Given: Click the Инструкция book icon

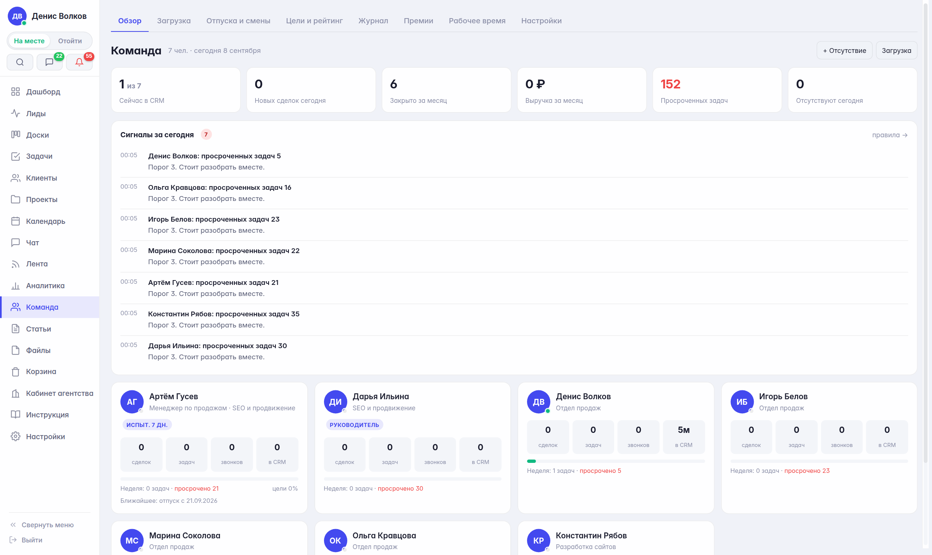Looking at the screenshot, I should (15, 415).
